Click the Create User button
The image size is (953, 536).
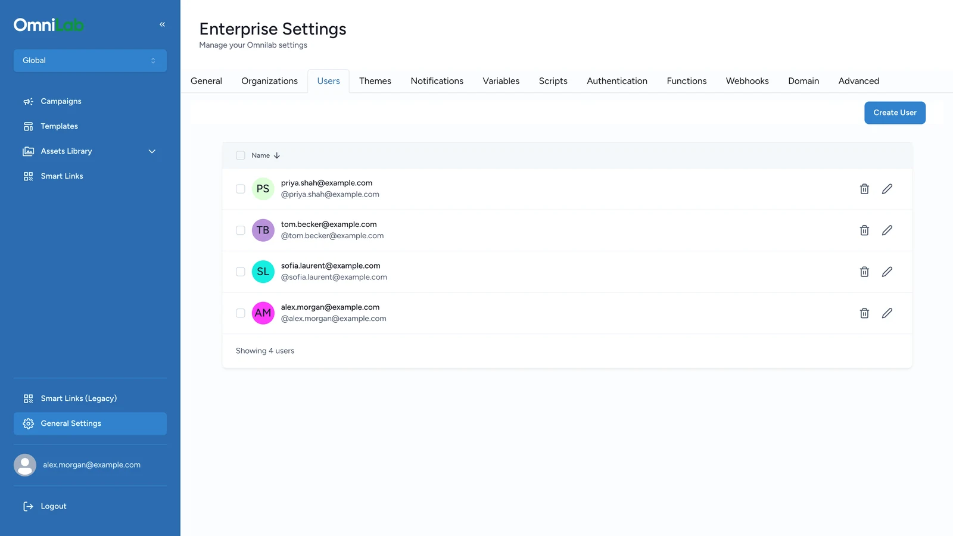tap(895, 113)
